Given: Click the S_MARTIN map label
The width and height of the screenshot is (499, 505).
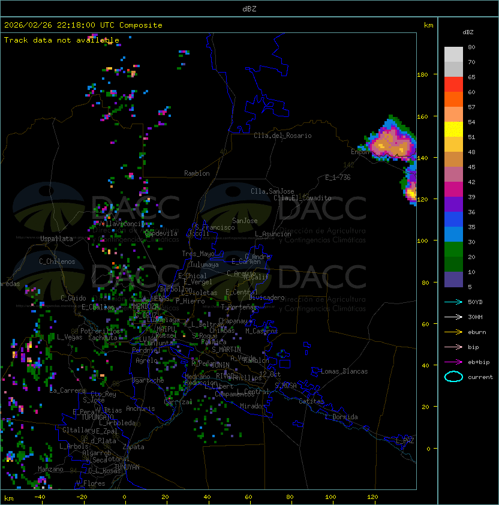Looking at the screenshot, I should pyautogui.click(x=226, y=350).
